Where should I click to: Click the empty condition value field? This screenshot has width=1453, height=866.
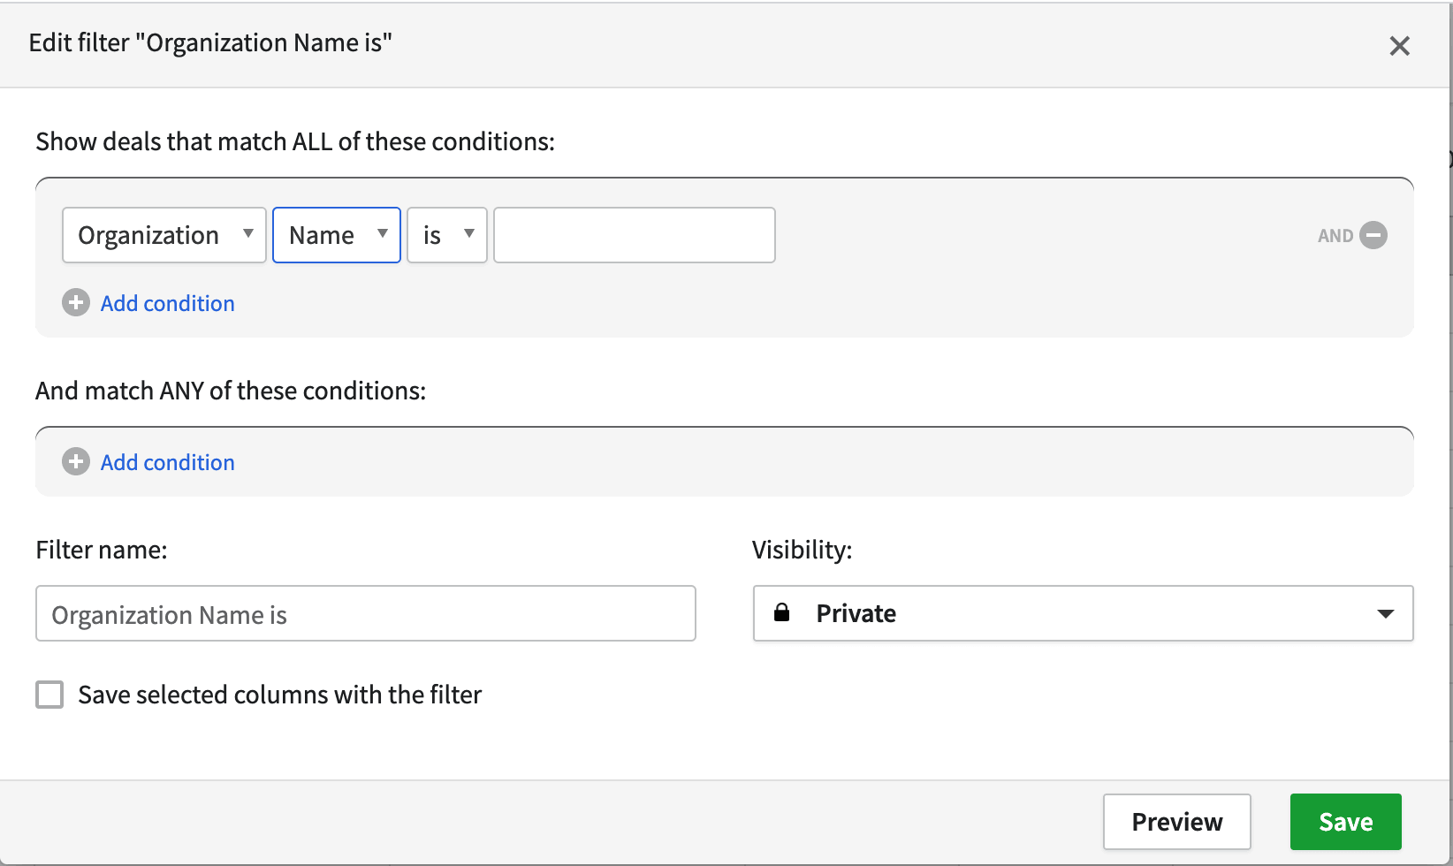click(634, 235)
